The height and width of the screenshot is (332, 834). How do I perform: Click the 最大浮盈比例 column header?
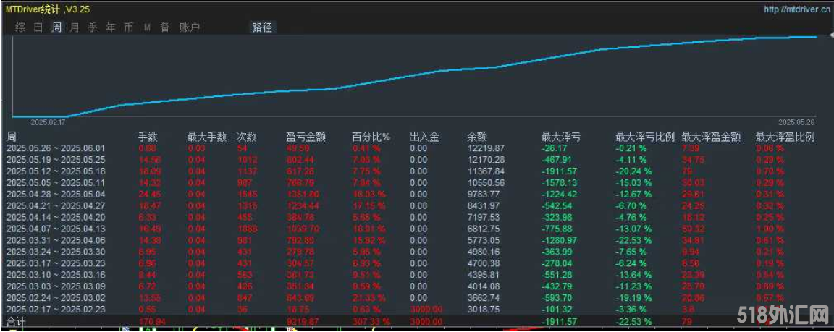[x=785, y=137]
